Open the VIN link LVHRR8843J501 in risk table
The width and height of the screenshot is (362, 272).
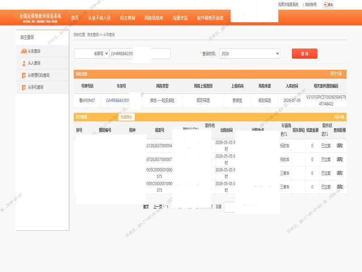118,100
